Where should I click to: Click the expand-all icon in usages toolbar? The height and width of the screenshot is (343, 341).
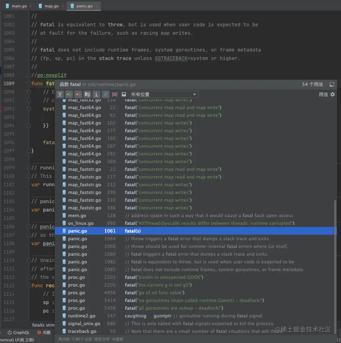point(60,94)
